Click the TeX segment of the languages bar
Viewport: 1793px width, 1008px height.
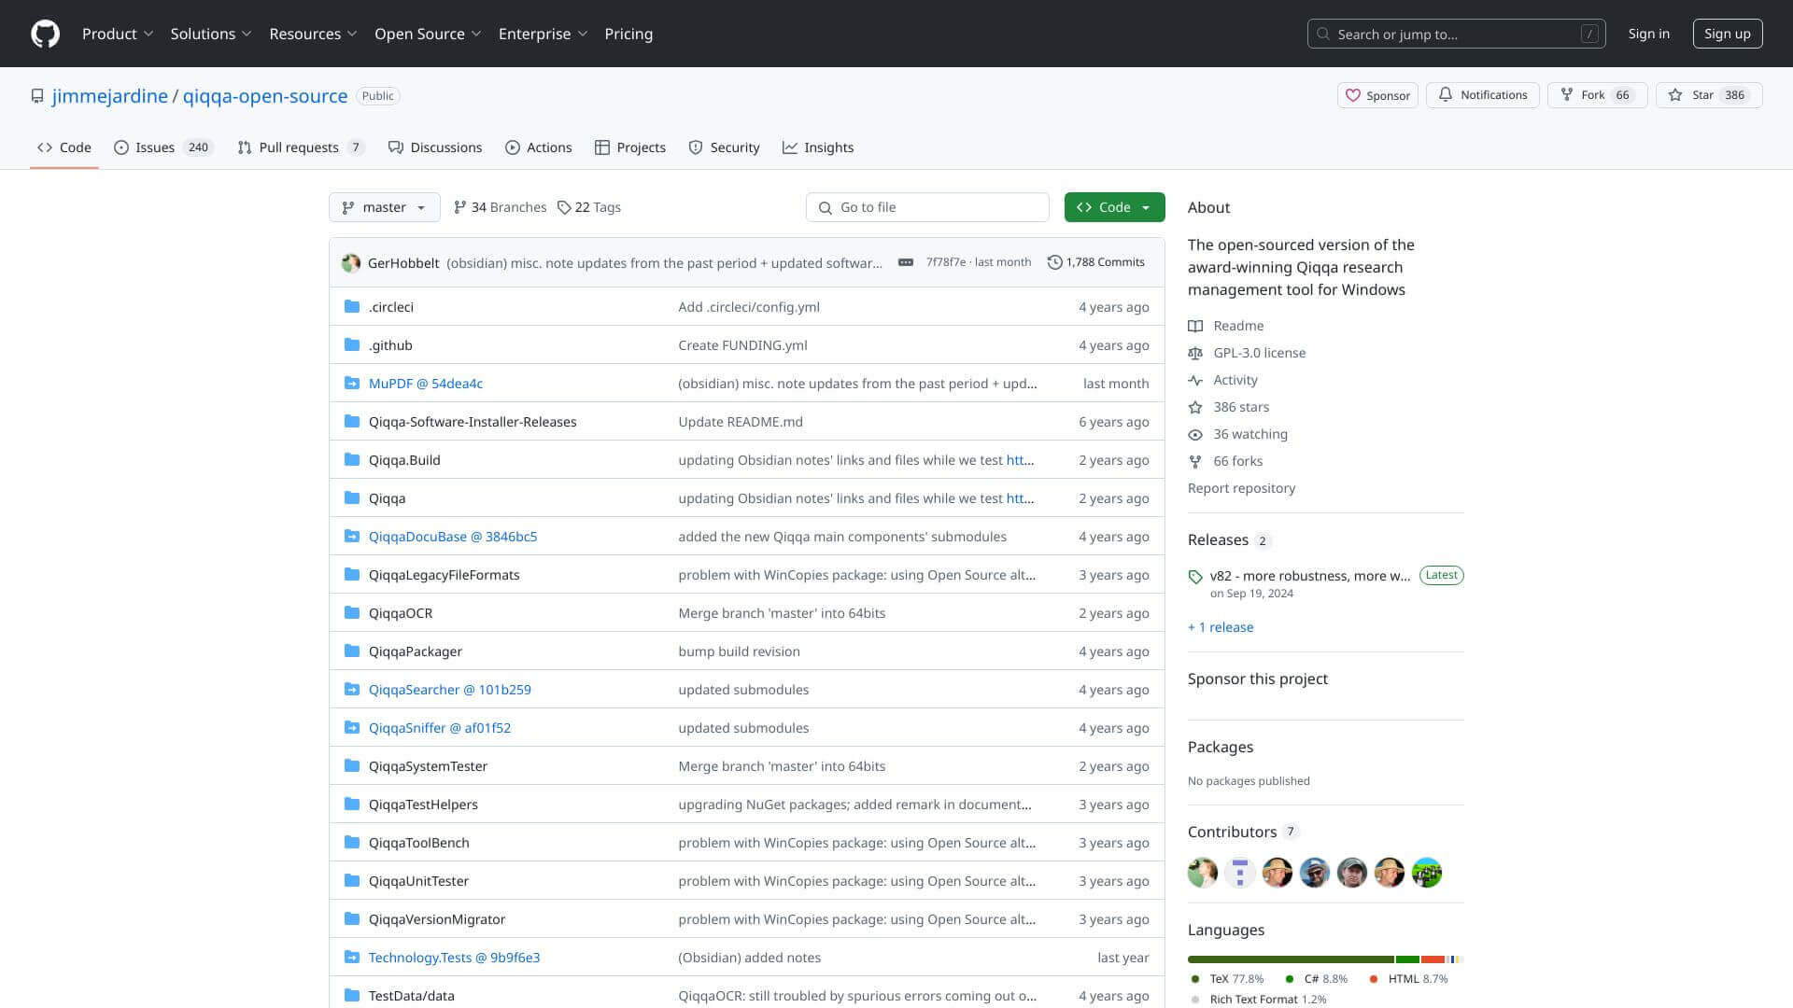(x=1290, y=959)
